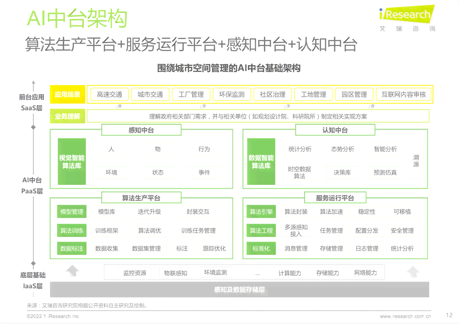The image size is (459, 324).
Task: Click the 跟踪优化 cell
Action: [x=214, y=249]
